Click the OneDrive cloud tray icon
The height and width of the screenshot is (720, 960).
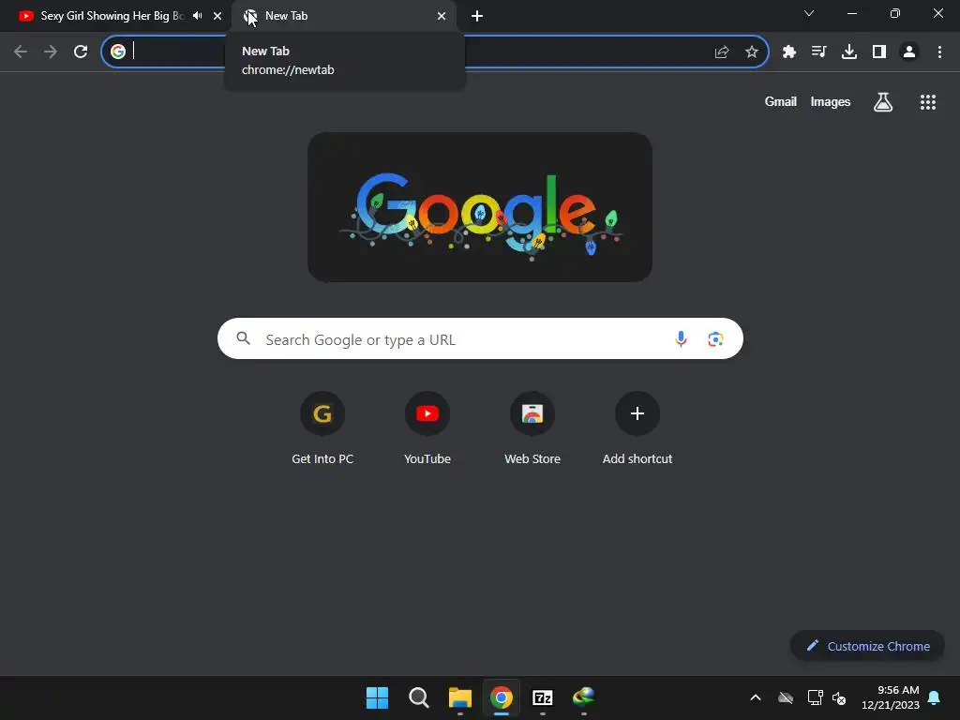point(786,697)
